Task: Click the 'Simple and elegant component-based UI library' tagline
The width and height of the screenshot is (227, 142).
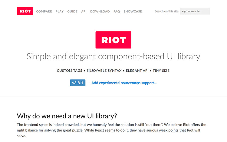Action: (113, 56)
